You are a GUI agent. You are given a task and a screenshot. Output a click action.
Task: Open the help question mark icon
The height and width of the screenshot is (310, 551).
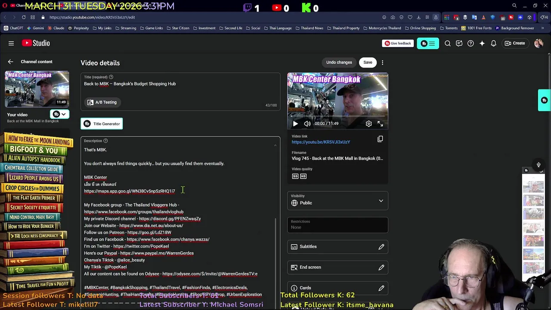471,43
